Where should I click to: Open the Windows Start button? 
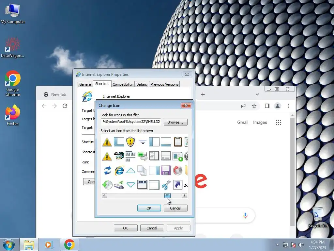[x=8, y=244]
